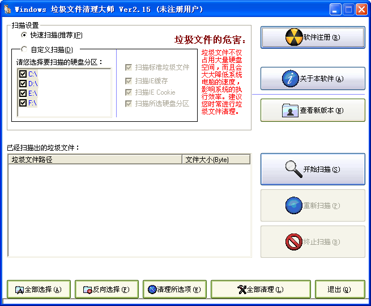This screenshot has height=306, width=371.
Task: Toggle the E:\ drive checkbox
Action: tap(23, 93)
